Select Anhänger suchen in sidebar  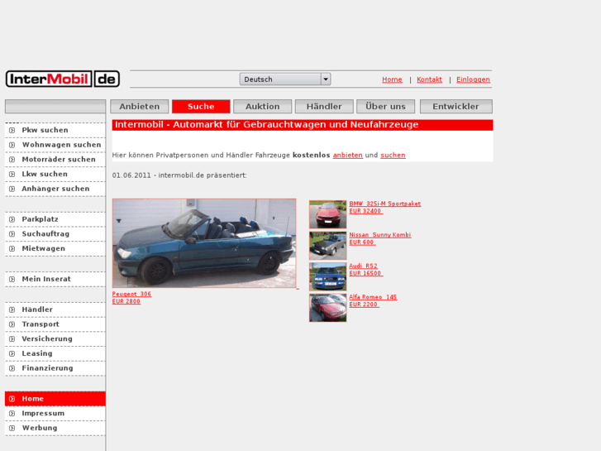coord(55,189)
